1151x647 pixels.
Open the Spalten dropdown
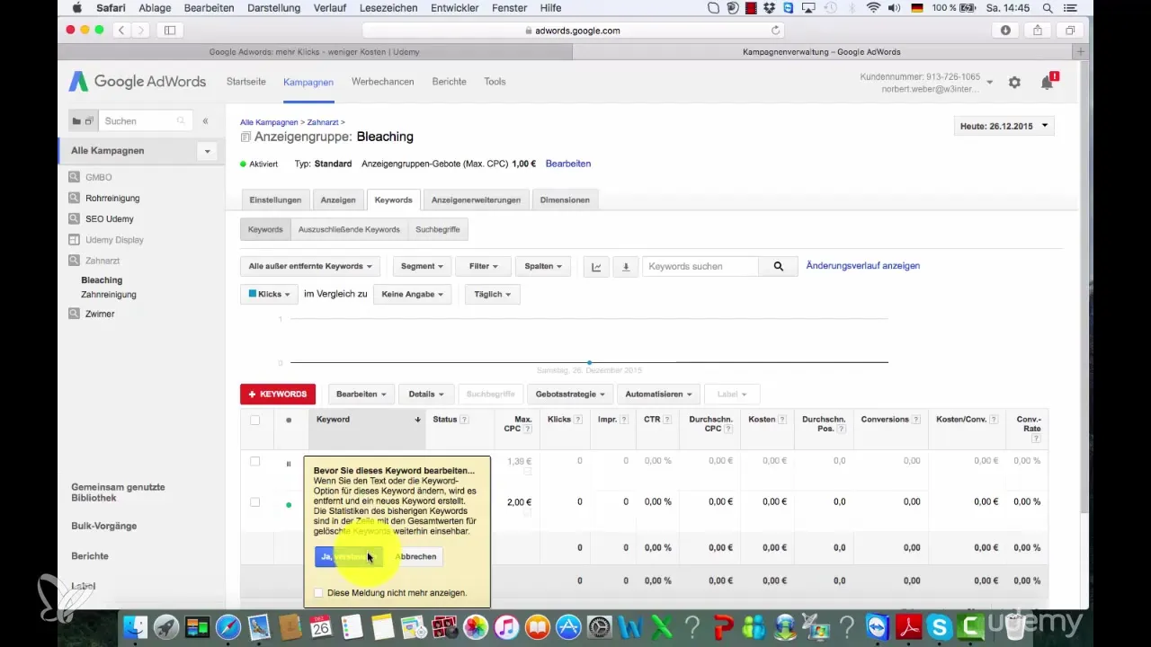(543, 266)
